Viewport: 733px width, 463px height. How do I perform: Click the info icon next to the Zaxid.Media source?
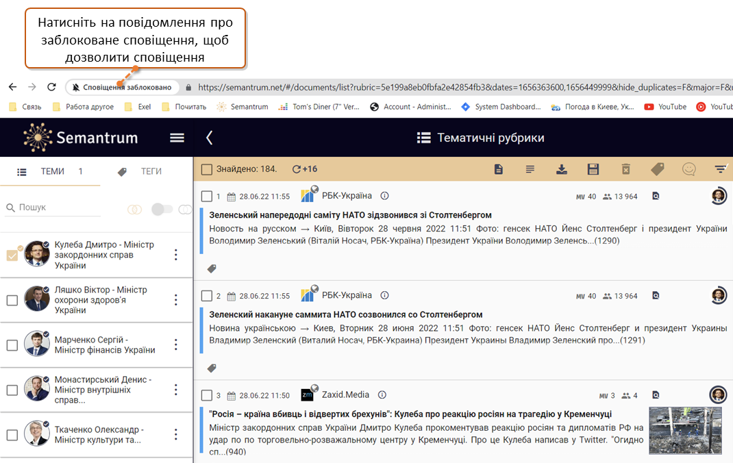click(382, 395)
